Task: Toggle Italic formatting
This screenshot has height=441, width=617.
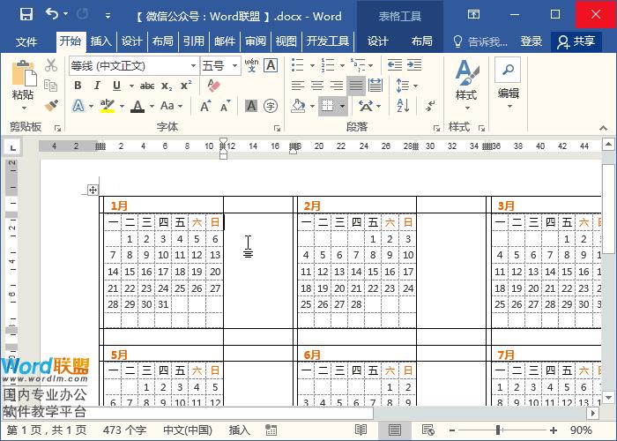Action: (97, 86)
